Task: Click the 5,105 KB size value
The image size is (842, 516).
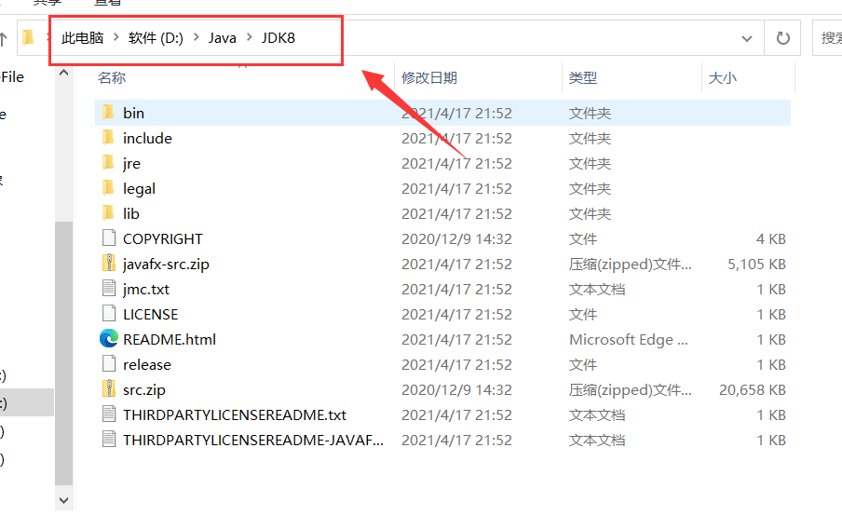Action: click(756, 265)
